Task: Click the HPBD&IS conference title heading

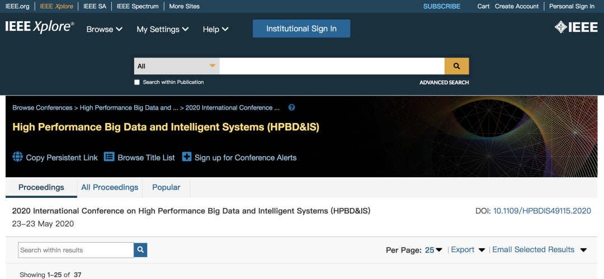Action: coord(166,127)
